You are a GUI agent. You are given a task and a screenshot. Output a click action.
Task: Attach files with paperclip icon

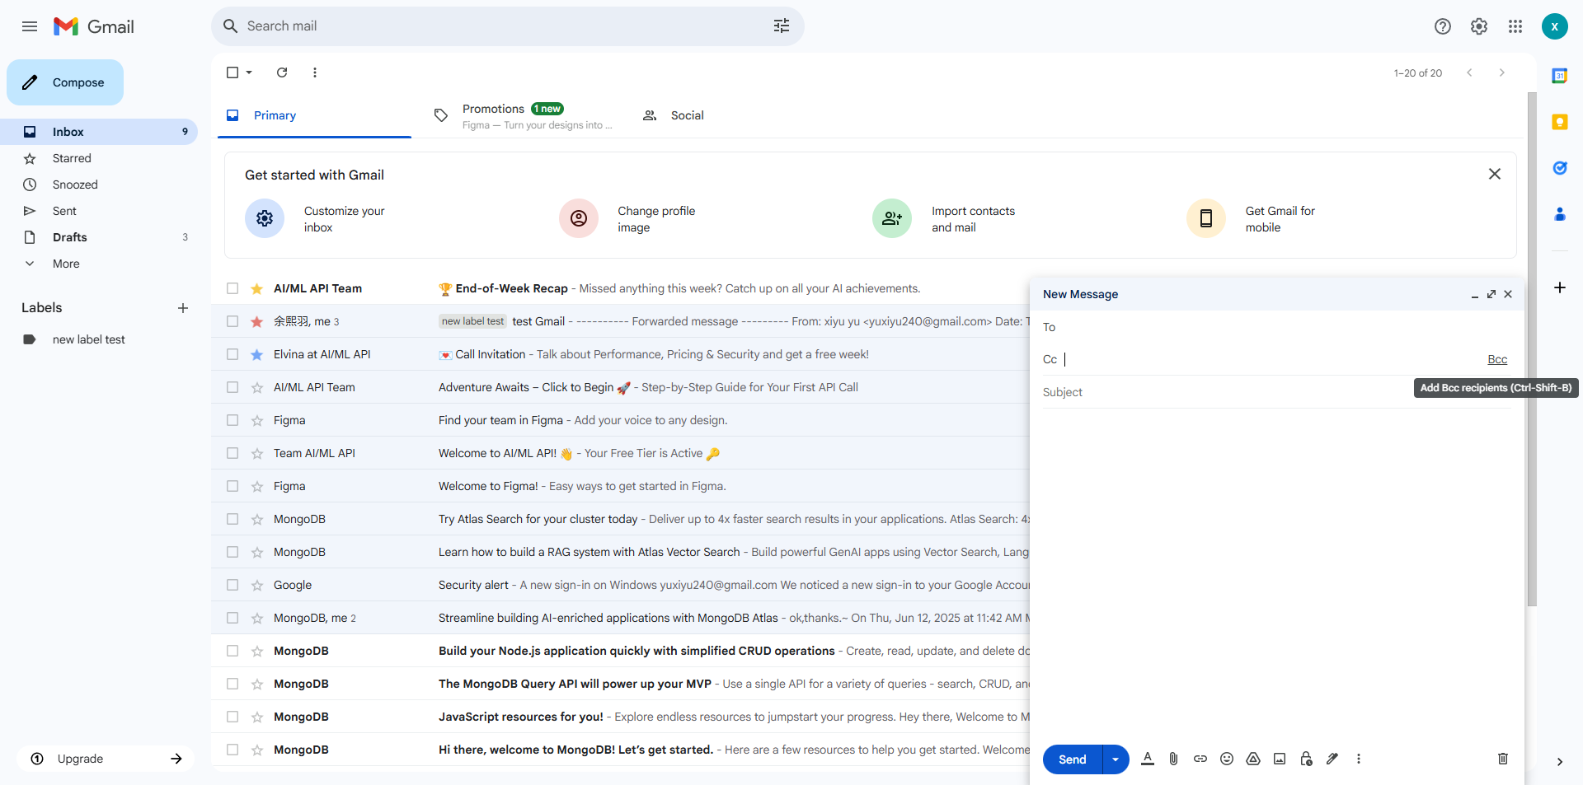click(1174, 759)
